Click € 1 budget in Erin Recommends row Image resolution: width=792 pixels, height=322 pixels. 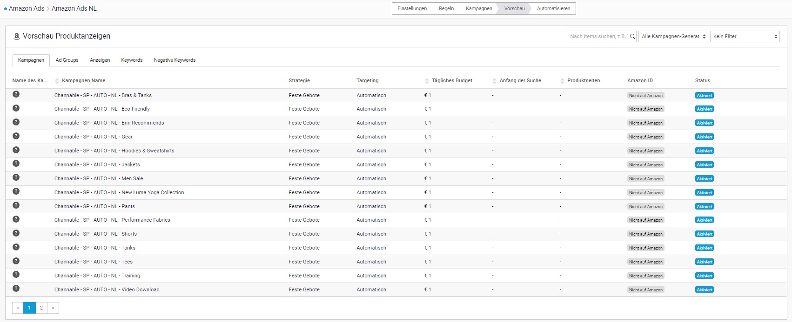pos(428,123)
